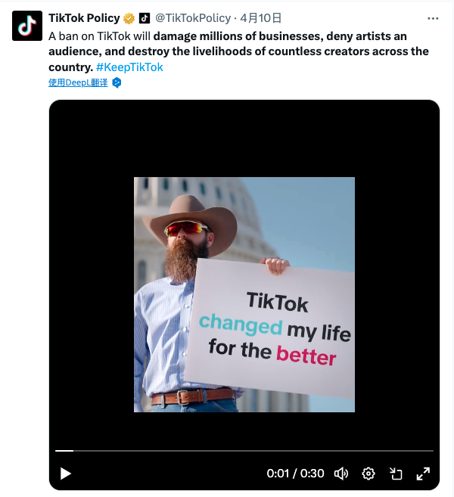Image resolution: width=454 pixels, height=497 pixels.
Task: Play the video
Action: pyautogui.click(x=65, y=474)
